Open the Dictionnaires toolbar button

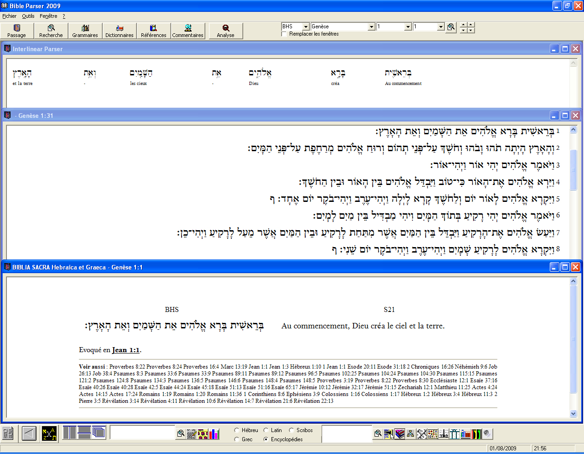(x=120, y=31)
